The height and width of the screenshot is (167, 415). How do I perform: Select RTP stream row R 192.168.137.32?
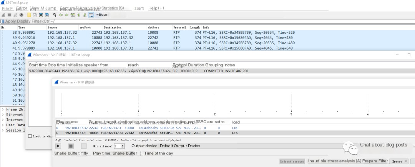pyautogui.click(x=235, y=128)
